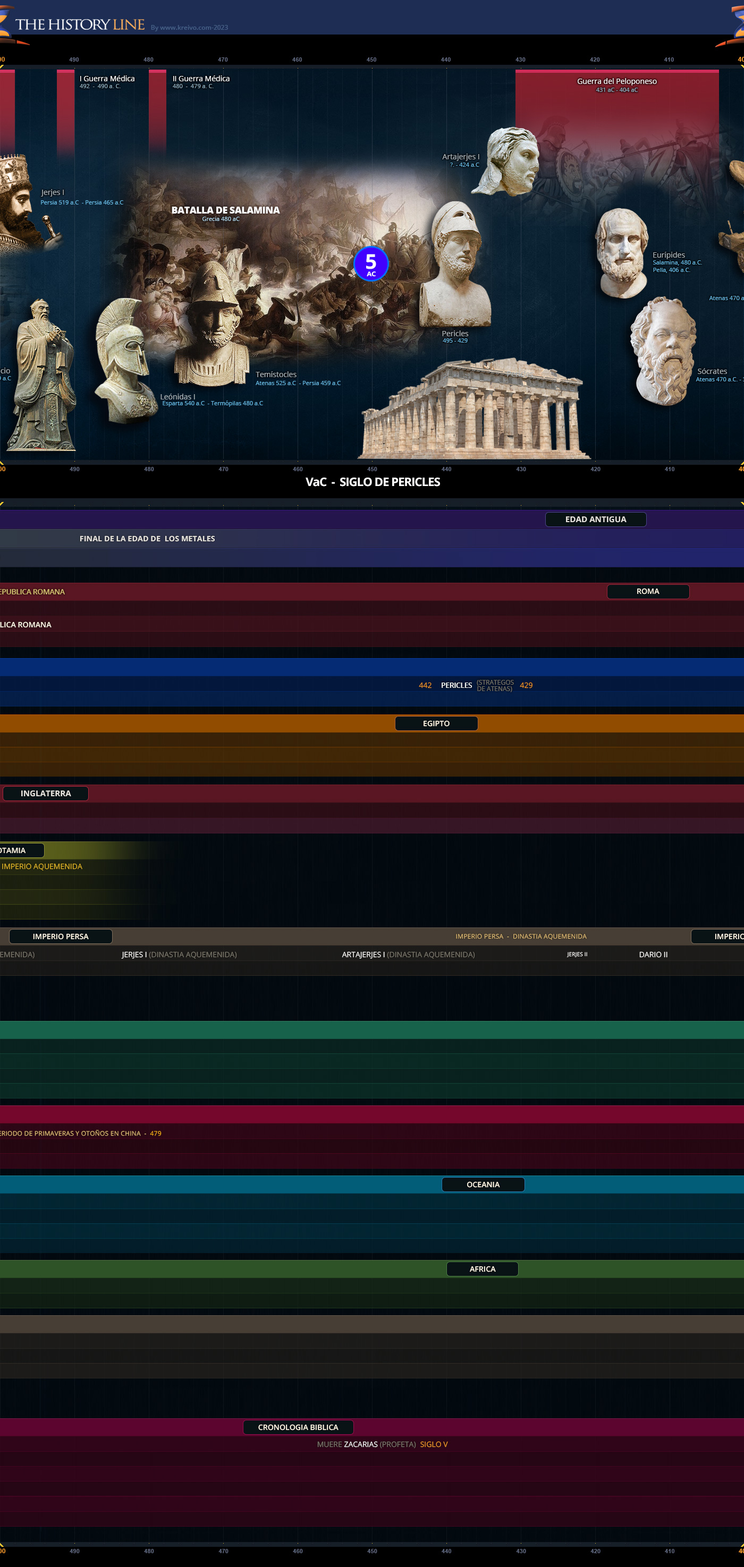Select the EDAD ANTIGUA category button
This screenshot has width=744, height=1567.
(x=596, y=519)
